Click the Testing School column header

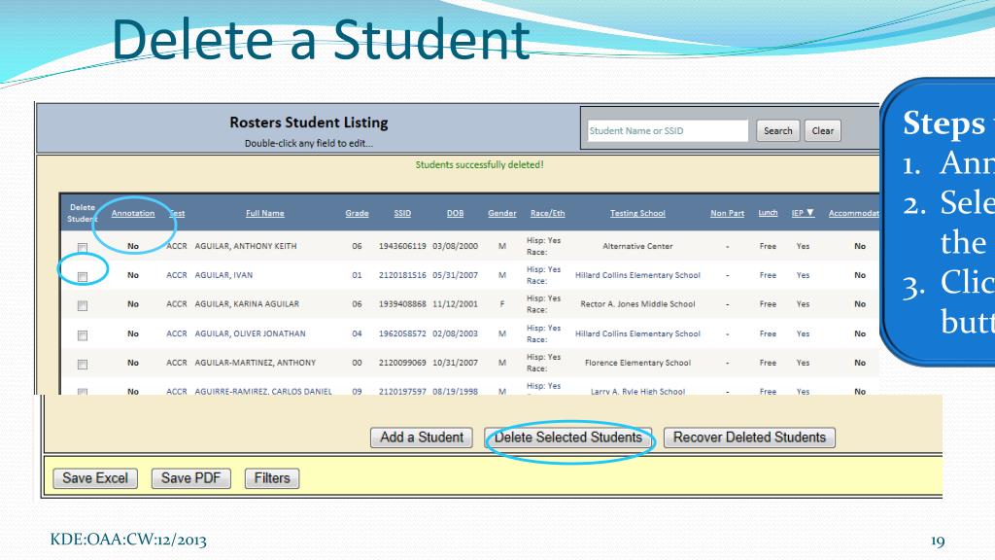click(637, 213)
